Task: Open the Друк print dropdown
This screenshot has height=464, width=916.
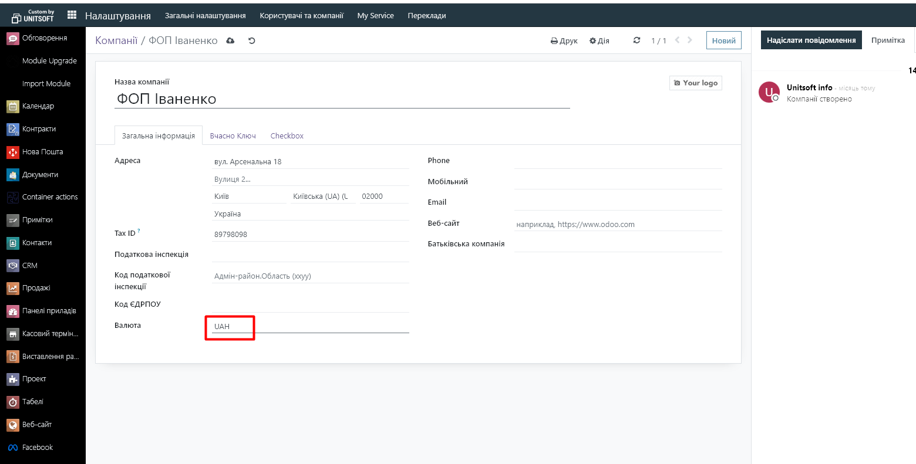Action: pyautogui.click(x=564, y=40)
